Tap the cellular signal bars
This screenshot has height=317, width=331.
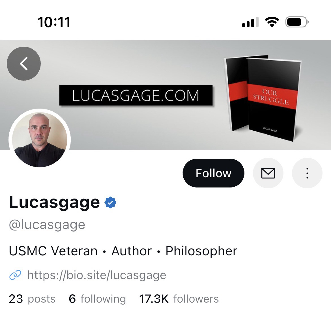tap(250, 22)
